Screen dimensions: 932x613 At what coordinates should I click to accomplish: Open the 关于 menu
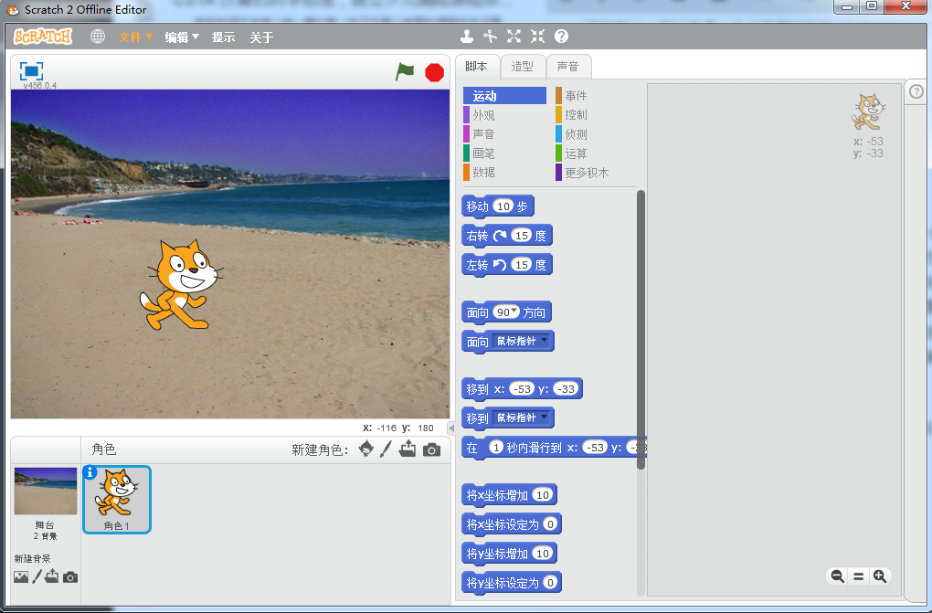[x=261, y=37]
